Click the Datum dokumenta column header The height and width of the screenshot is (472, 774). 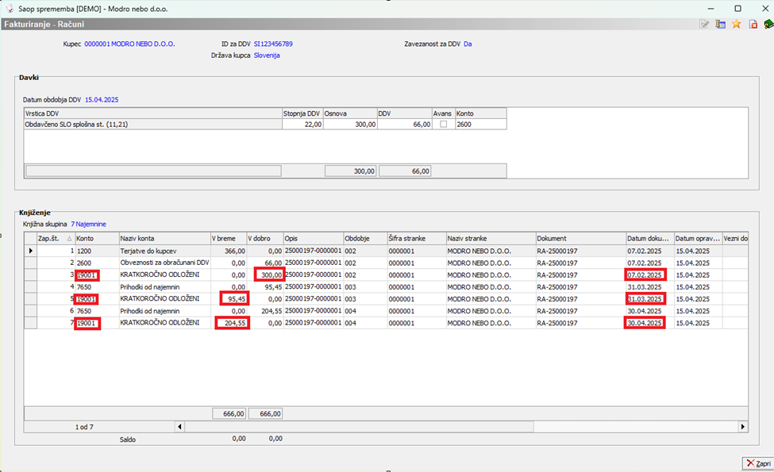click(x=649, y=238)
